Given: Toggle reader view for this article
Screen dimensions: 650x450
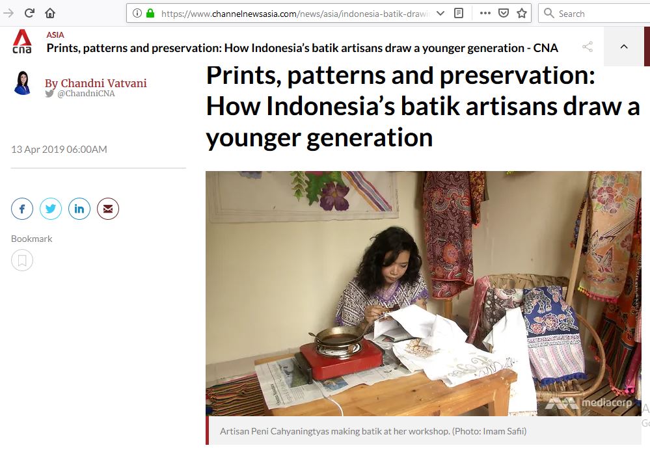Looking at the screenshot, I should click(x=459, y=13).
